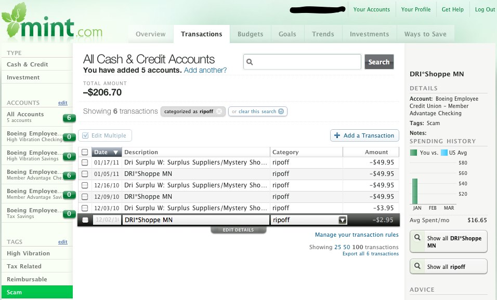Click into the transaction search field

pyautogui.click(x=302, y=62)
